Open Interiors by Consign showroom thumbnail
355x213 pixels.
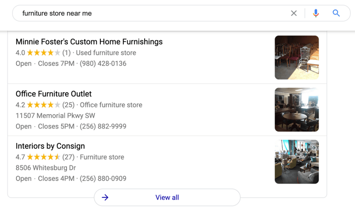[296, 162]
